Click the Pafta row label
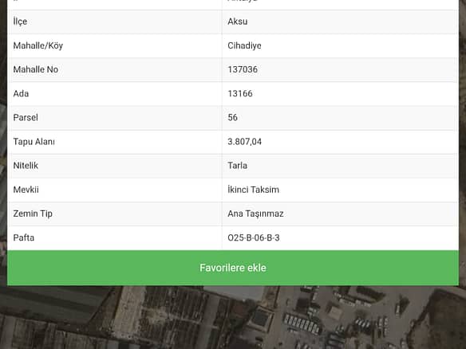Screen dimensions: 466x349 [24, 237]
